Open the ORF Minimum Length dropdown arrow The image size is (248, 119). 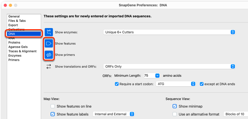tap(157, 76)
